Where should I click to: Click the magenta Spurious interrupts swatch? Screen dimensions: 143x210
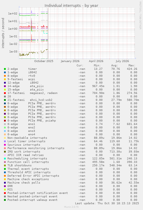click(x=5, y=145)
